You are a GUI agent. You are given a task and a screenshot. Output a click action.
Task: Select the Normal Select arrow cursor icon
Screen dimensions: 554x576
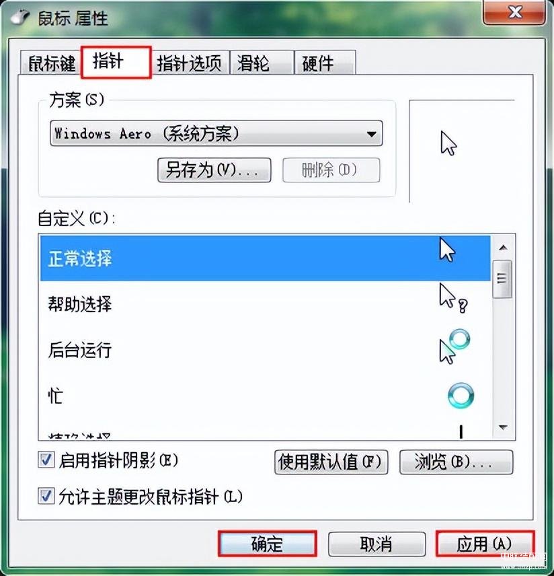coord(447,250)
